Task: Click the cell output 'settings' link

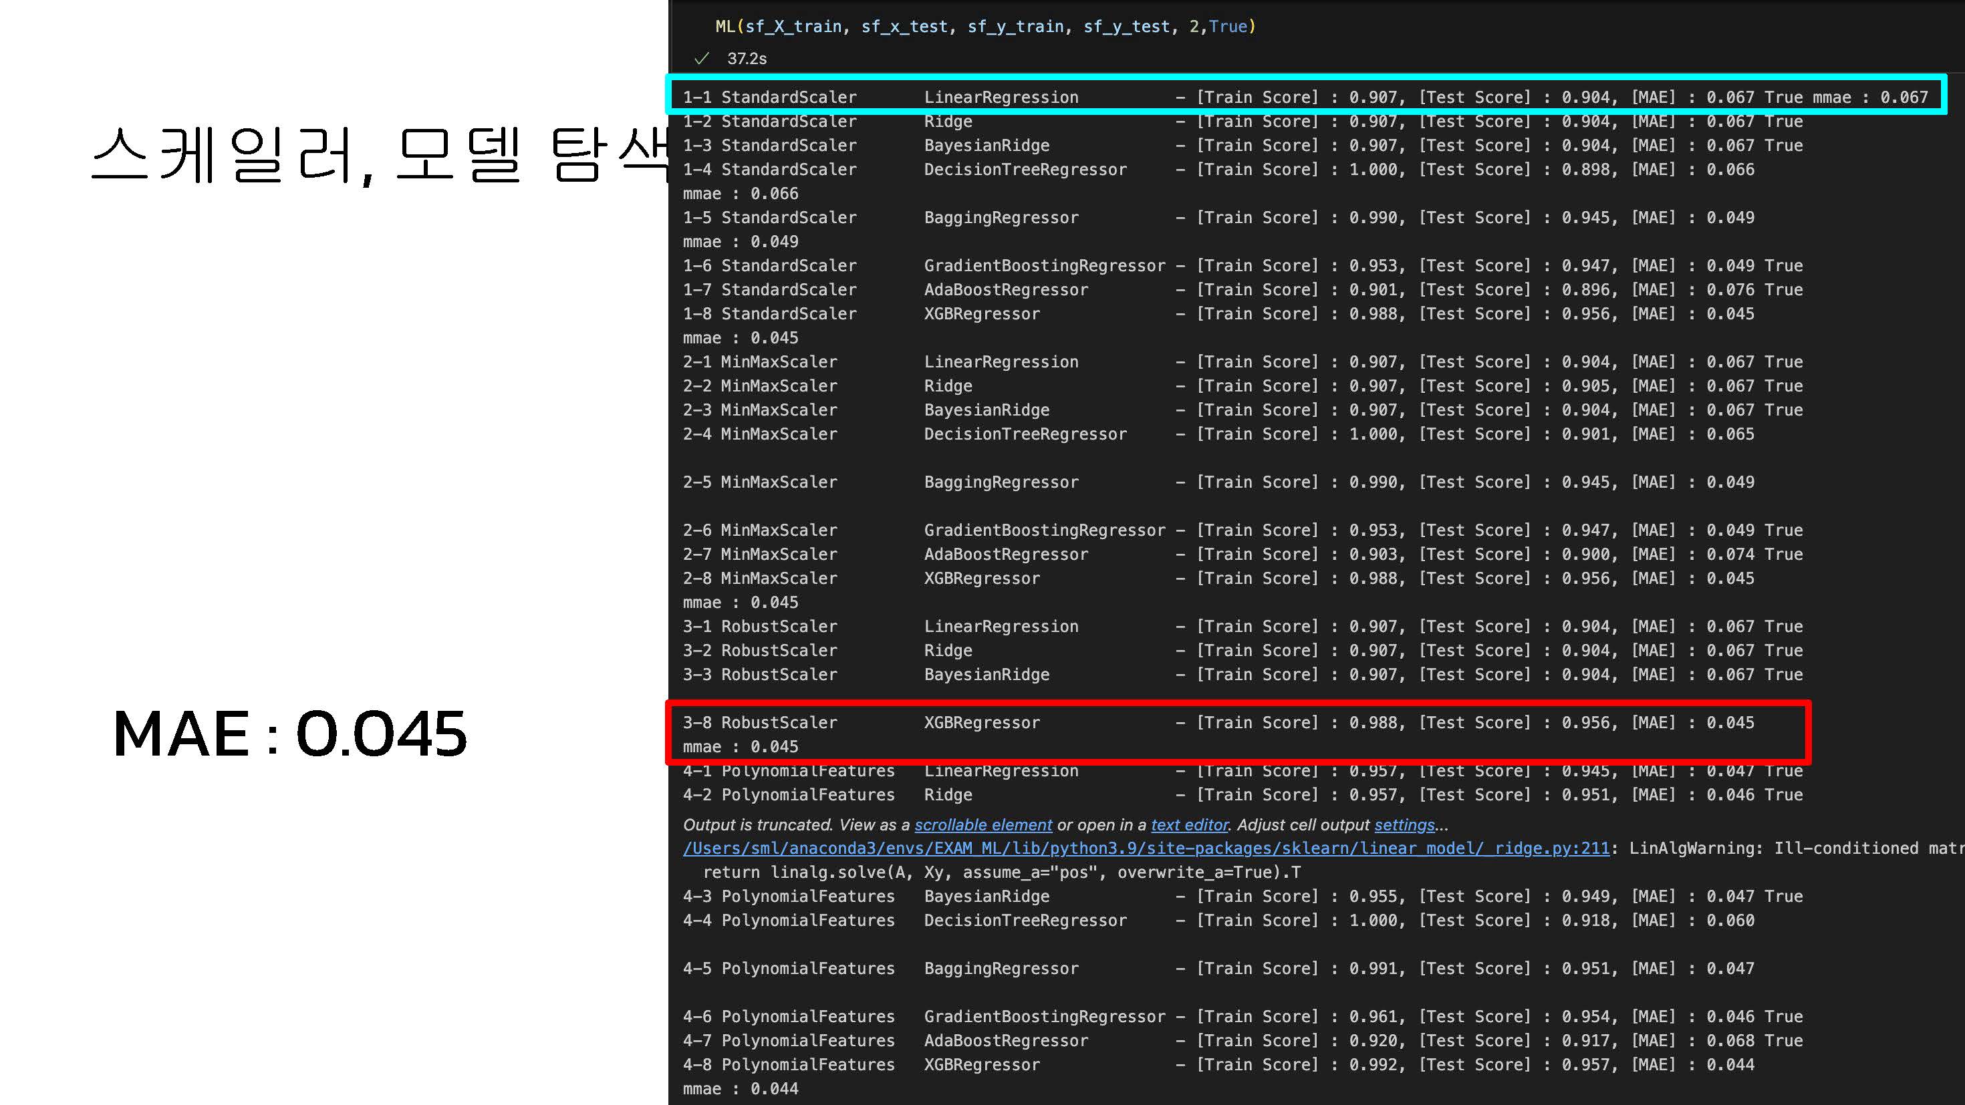Action: pos(1404,824)
